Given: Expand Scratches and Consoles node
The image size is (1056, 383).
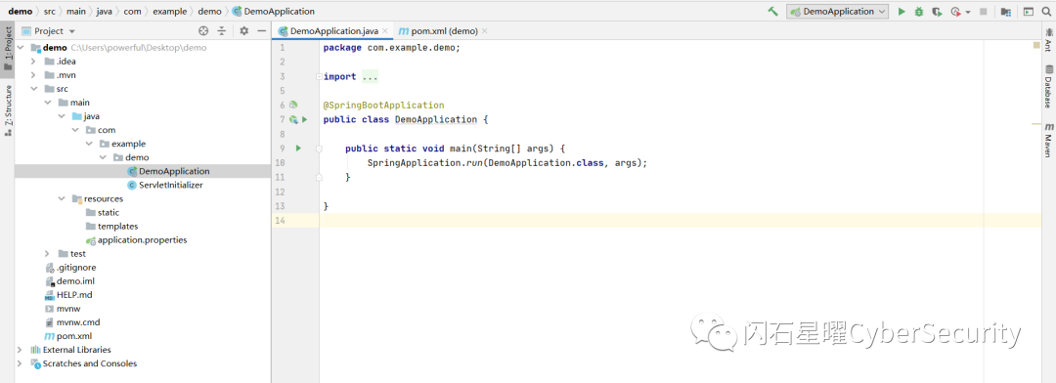Looking at the screenshot, I should click(21, 363).
